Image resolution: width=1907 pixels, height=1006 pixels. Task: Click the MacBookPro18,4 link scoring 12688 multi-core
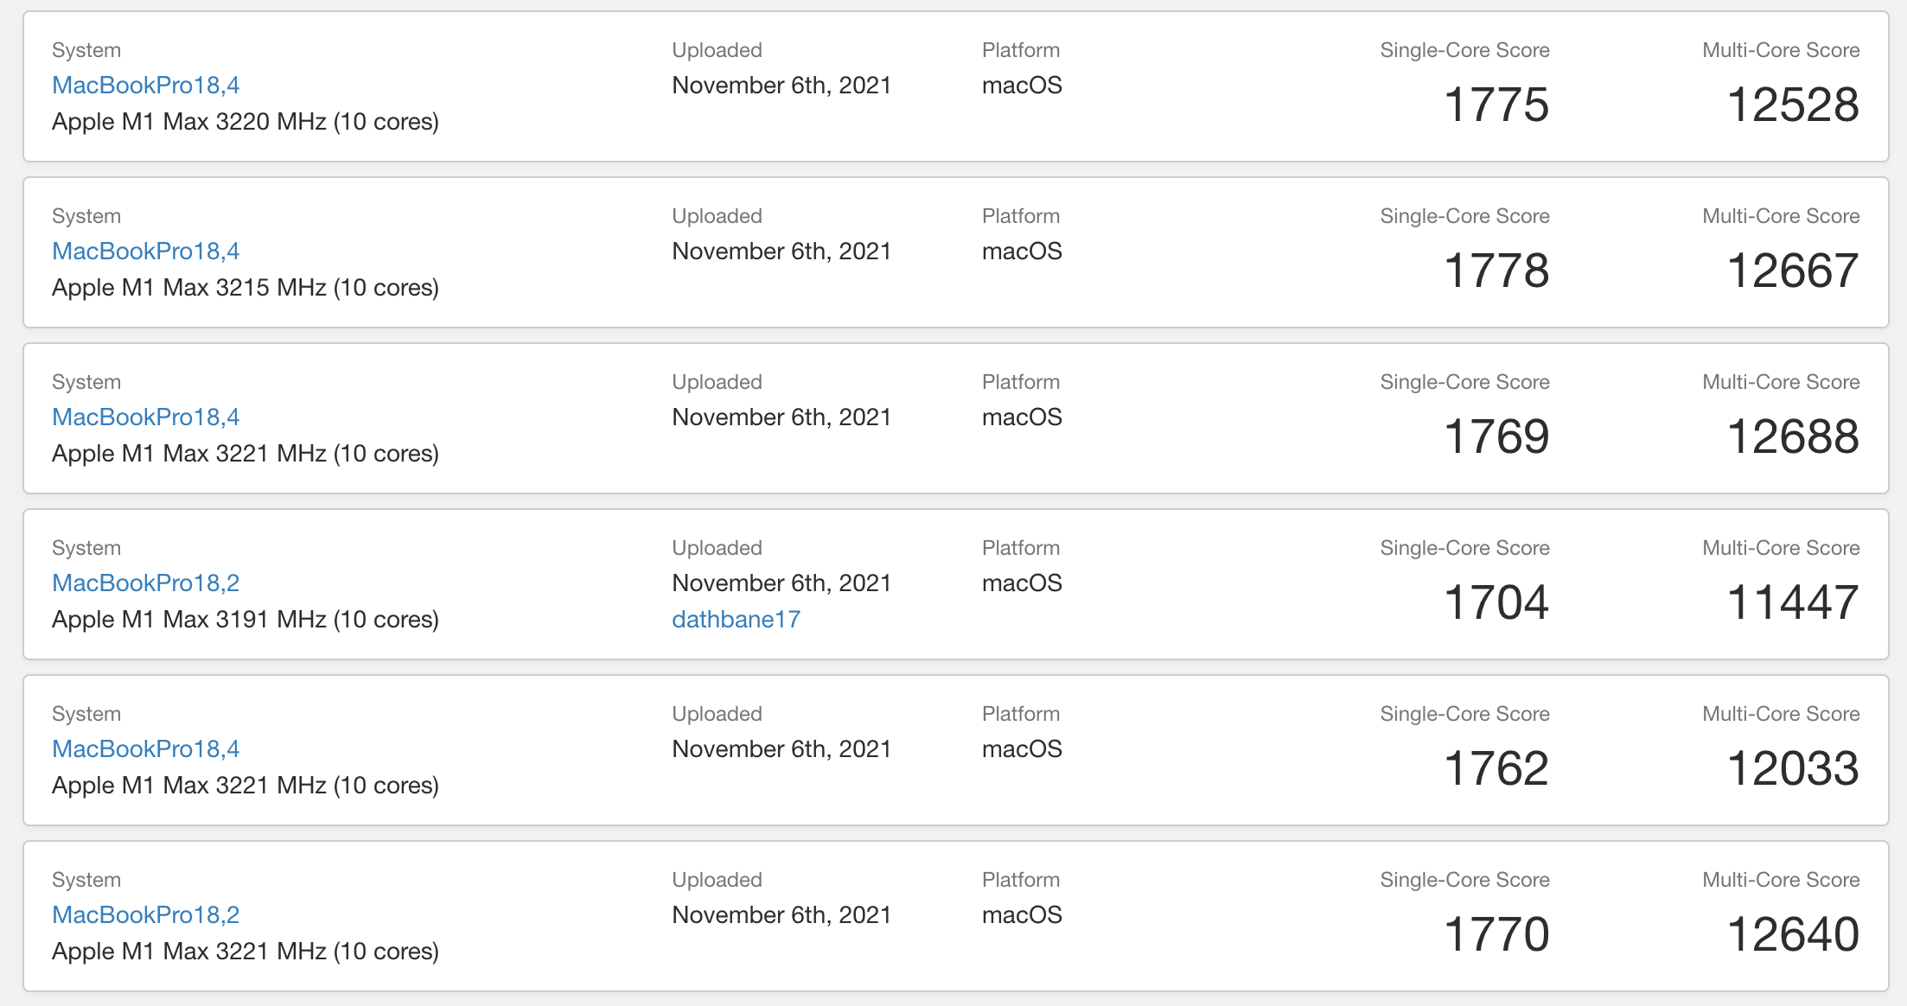coord(145,417)
